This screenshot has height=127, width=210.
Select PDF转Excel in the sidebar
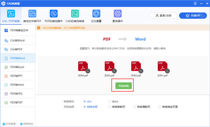[x=18, y=67]
